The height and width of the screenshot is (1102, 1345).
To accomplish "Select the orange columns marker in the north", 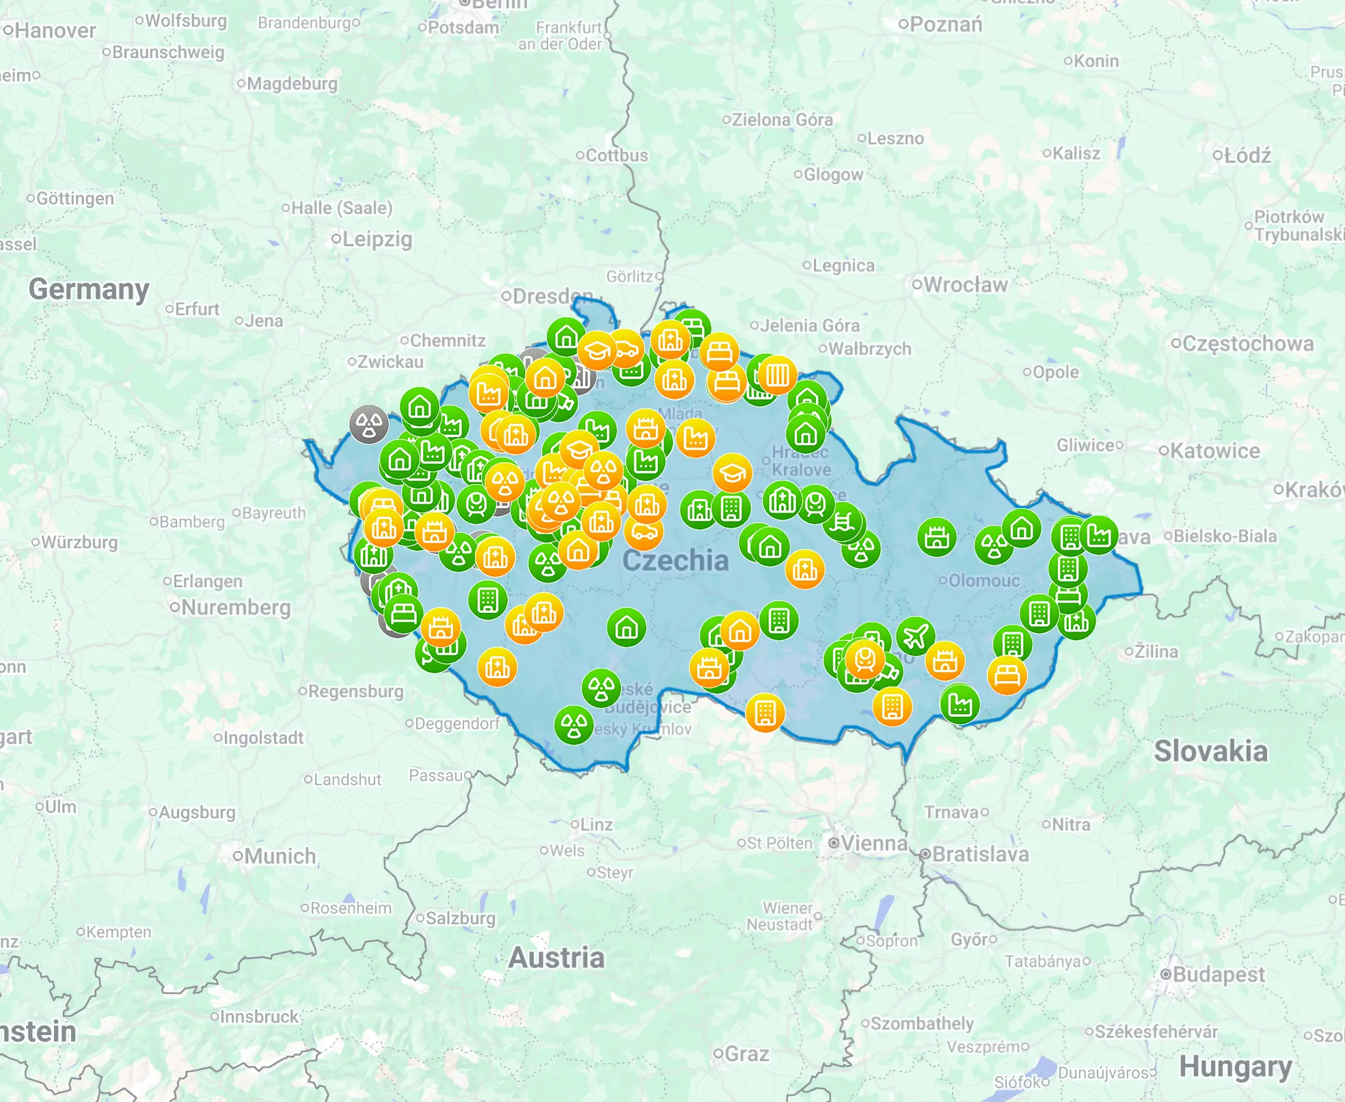I will (777, 375).
